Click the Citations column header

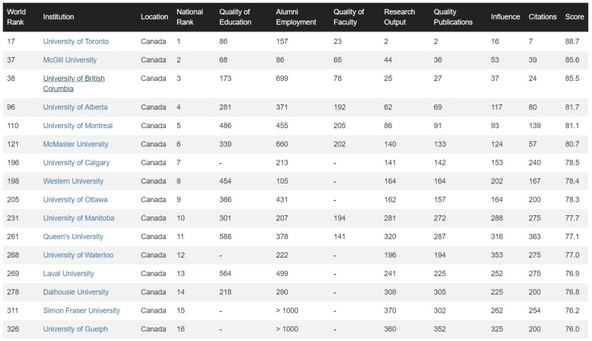coord(542,17)
